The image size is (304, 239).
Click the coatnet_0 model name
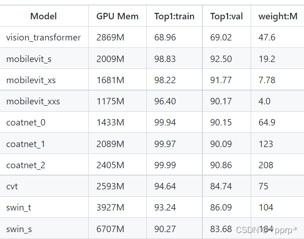coord(26,123)
